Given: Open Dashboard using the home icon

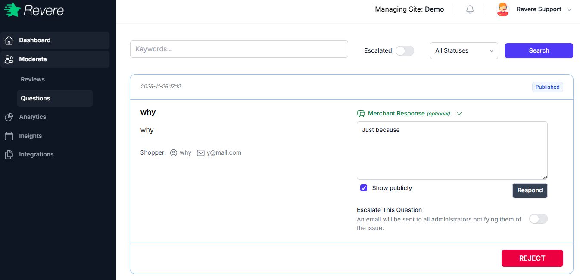Looking at the screenshot, I should 9,40.
